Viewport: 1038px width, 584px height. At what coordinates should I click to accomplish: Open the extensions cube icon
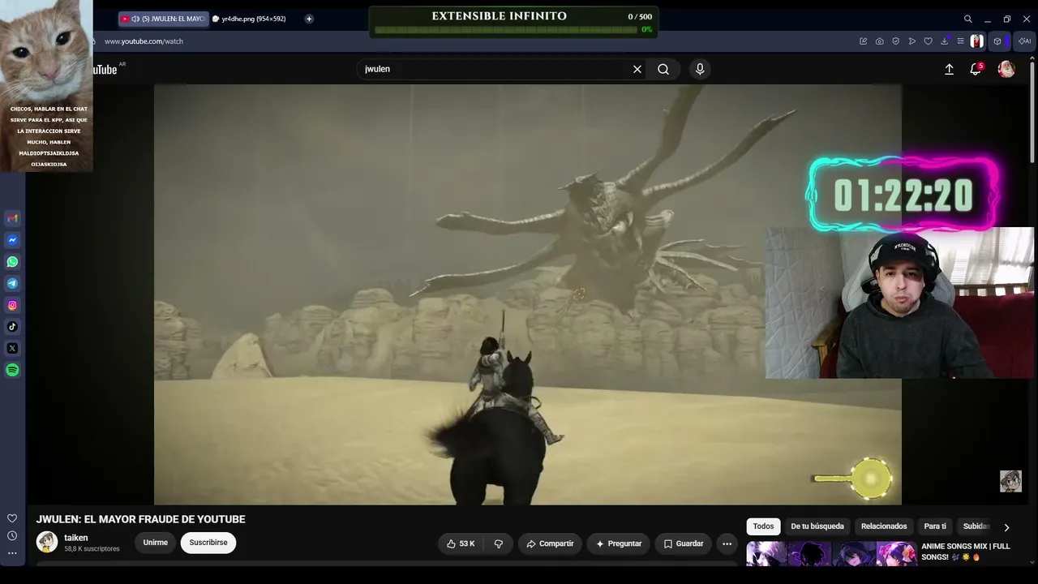997,41
